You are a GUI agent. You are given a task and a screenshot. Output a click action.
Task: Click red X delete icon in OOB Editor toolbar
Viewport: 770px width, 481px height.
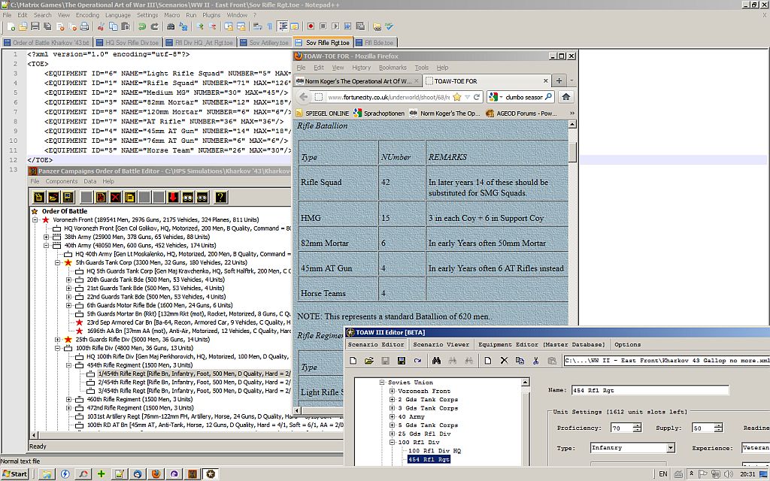[x=115, y=198]
